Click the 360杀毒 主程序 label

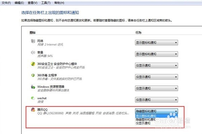pyautogui.click(x=47, y=75)
